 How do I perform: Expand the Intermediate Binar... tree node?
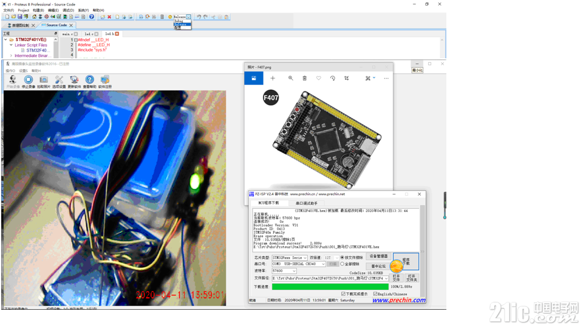click(11, 56)
